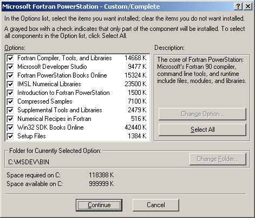Toggle the Microsoft Developer Studio checkbox
Viewport: 255px width, 218px height.
(x=10, y=67)
